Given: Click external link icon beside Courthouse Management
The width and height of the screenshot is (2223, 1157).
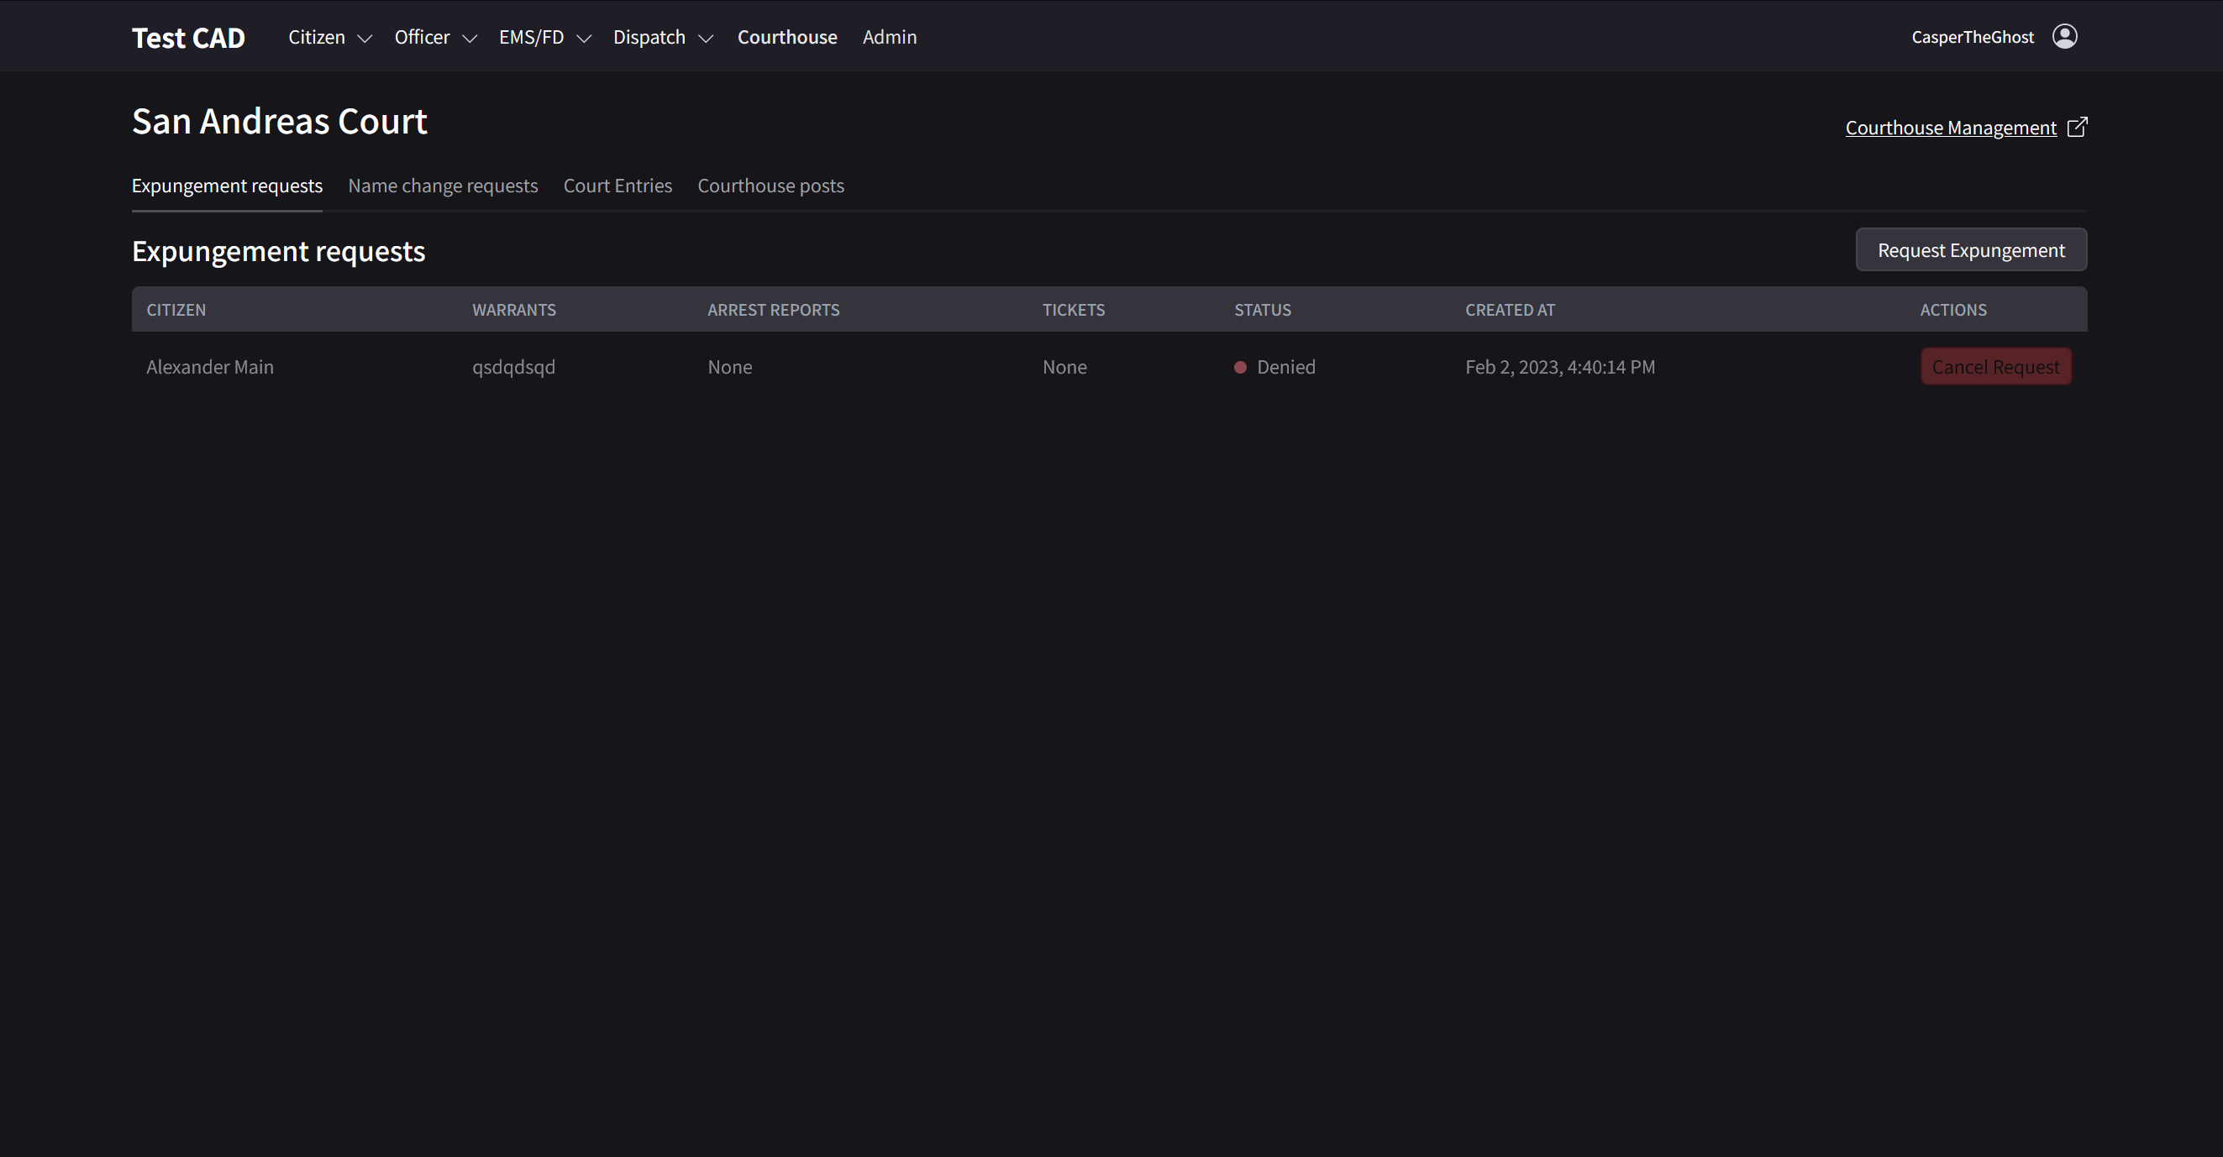Looking at the screenshot, I should click(x=2077, y=128).
